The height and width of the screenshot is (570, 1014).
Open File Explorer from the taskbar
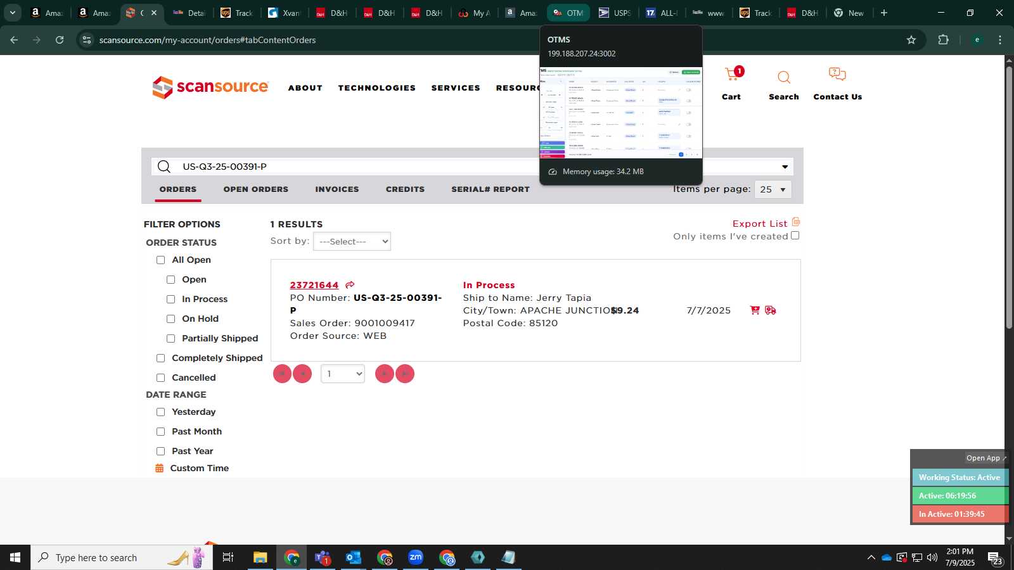point(260,557)
